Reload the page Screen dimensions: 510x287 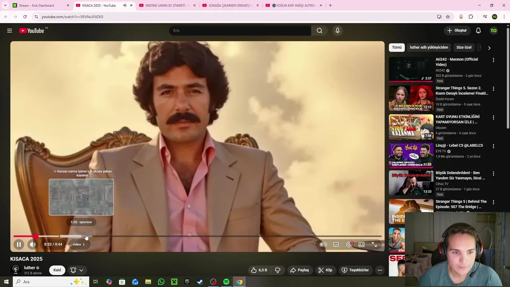[25, 17]
